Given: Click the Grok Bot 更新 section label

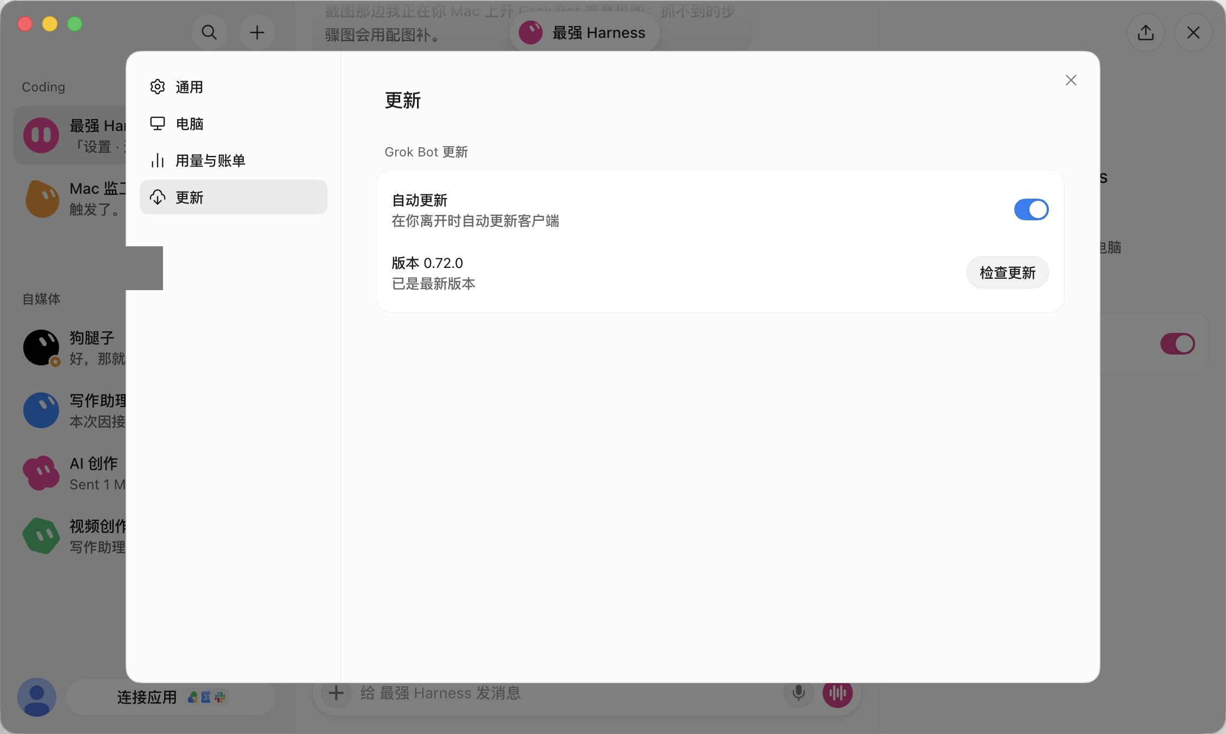Looking at the screenshot, I should [426, 152].
